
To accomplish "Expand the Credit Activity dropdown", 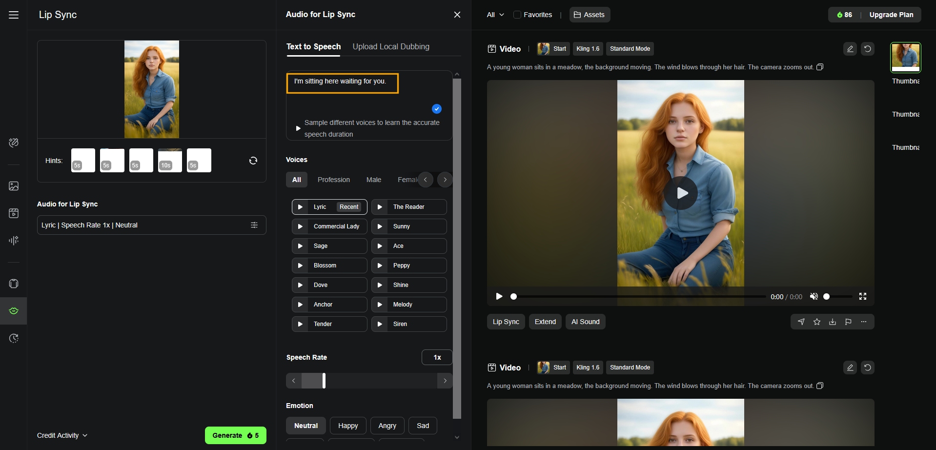I will click(62, 435).
